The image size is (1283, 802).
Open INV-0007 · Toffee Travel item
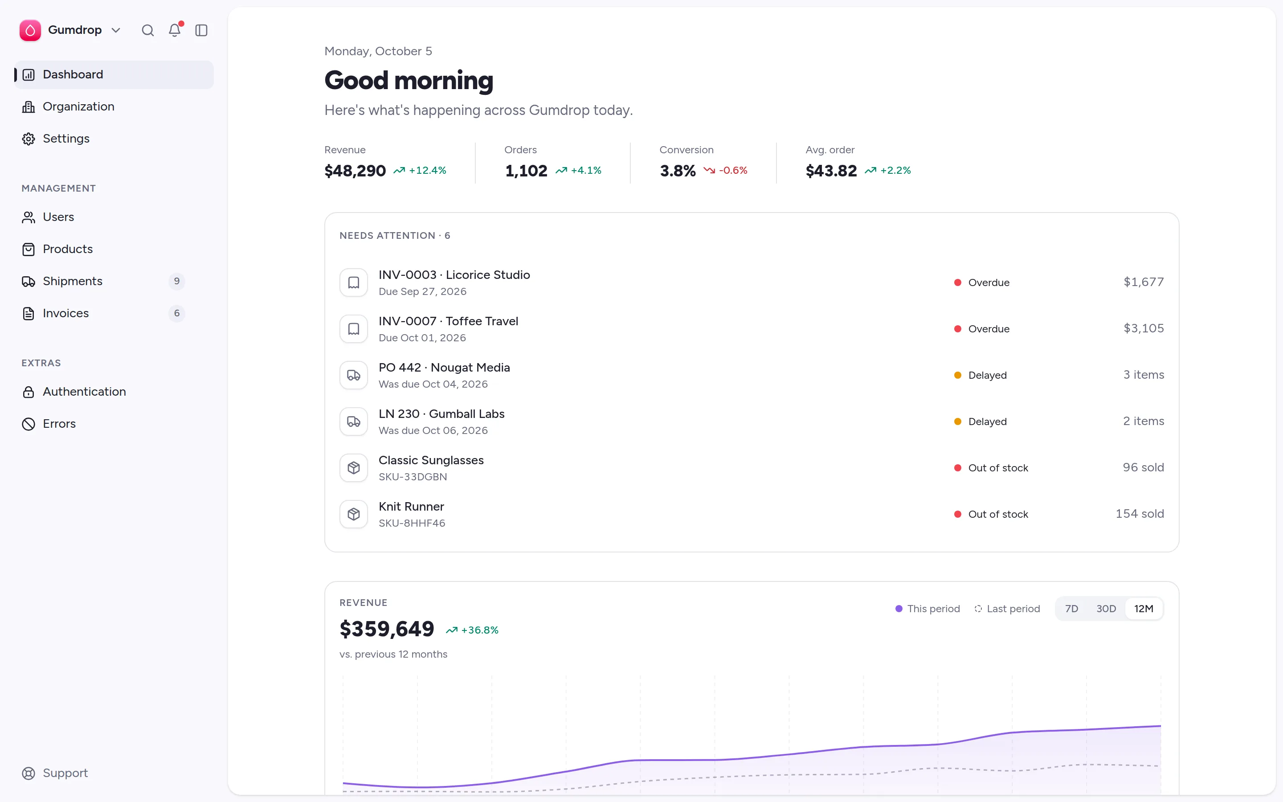(x=752, y=329)
